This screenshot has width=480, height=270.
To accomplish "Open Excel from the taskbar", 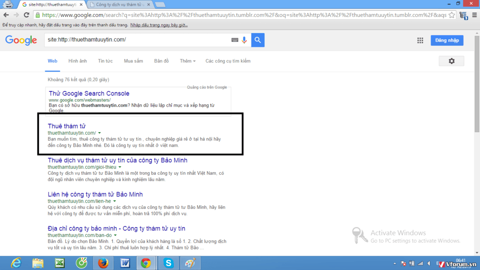I will pyautogui.click(x=60, y=263).
